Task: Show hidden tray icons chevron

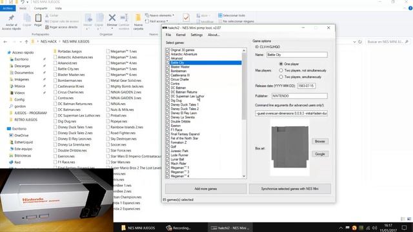Action: point(341,228)
